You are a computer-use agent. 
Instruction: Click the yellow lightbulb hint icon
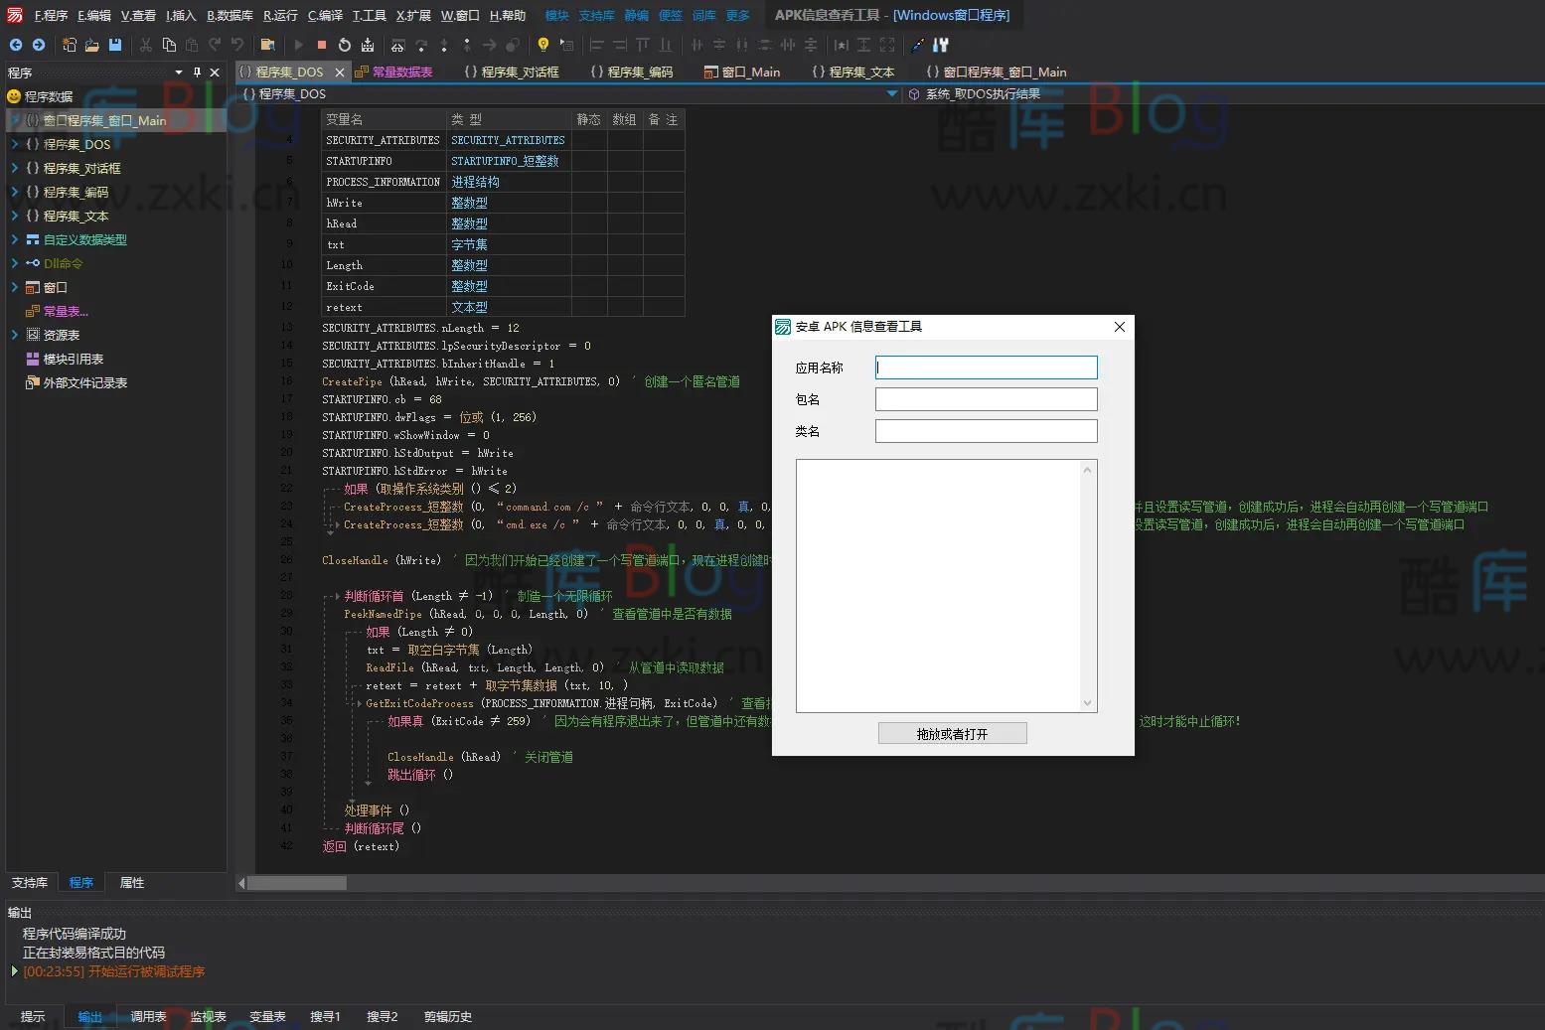tap(542, 45)
